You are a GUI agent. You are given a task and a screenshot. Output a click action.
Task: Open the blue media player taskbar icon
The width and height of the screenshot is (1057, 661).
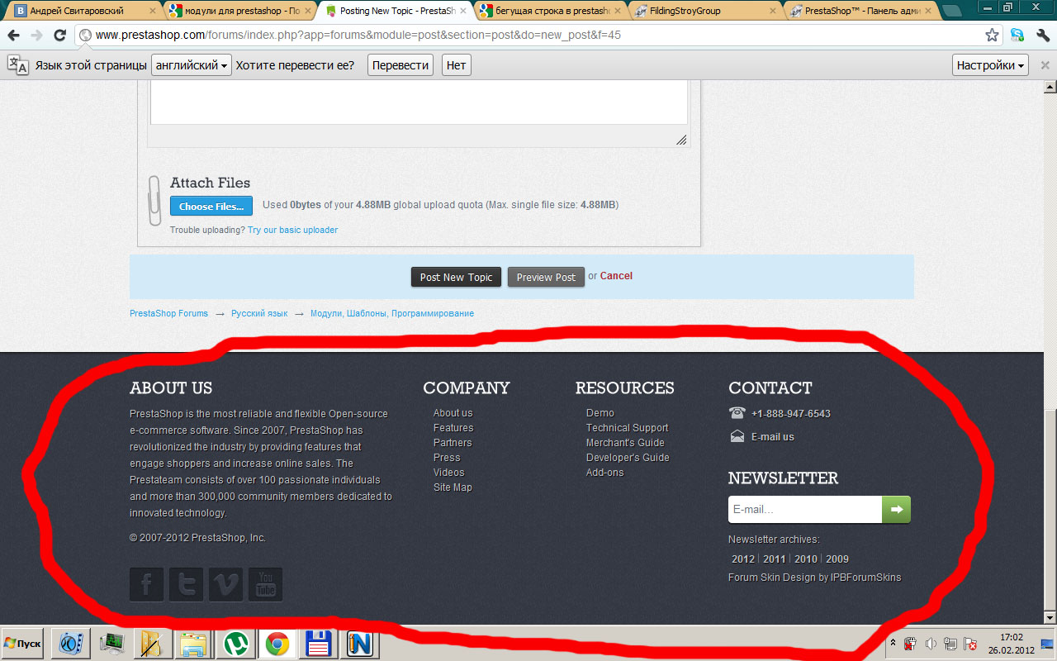70,644
